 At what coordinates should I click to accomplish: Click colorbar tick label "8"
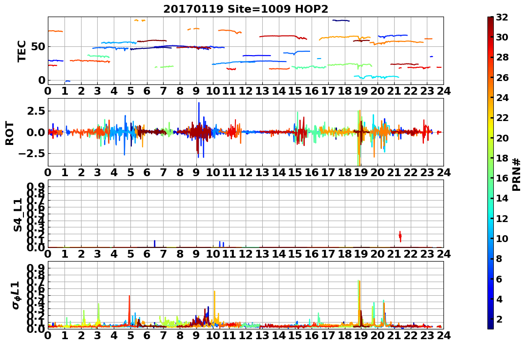click(499, 259)
